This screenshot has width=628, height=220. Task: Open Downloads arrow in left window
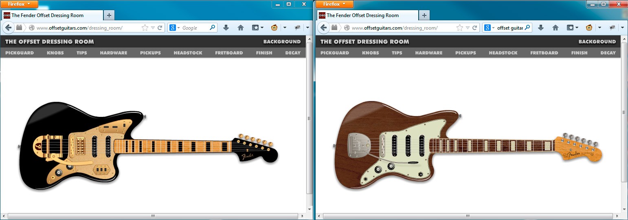click(x=226, y=28)
